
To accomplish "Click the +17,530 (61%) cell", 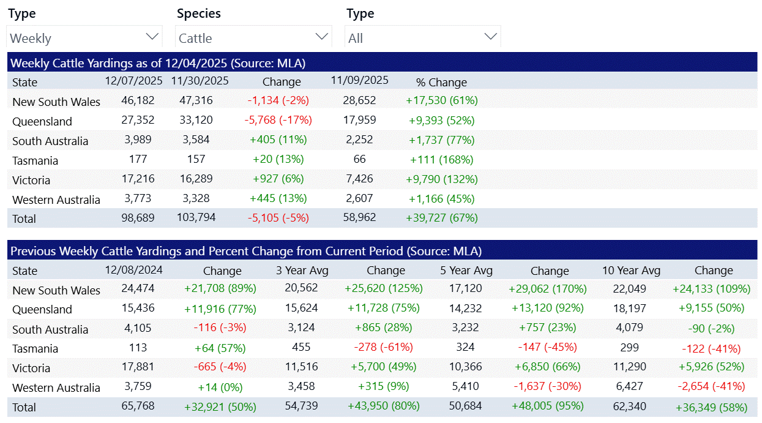I will pyautogui.click(x=442, y=100).
